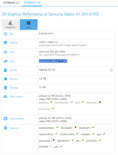Click the bar chart Graphics icon
118x155 pixels.
tap(10, 23)
